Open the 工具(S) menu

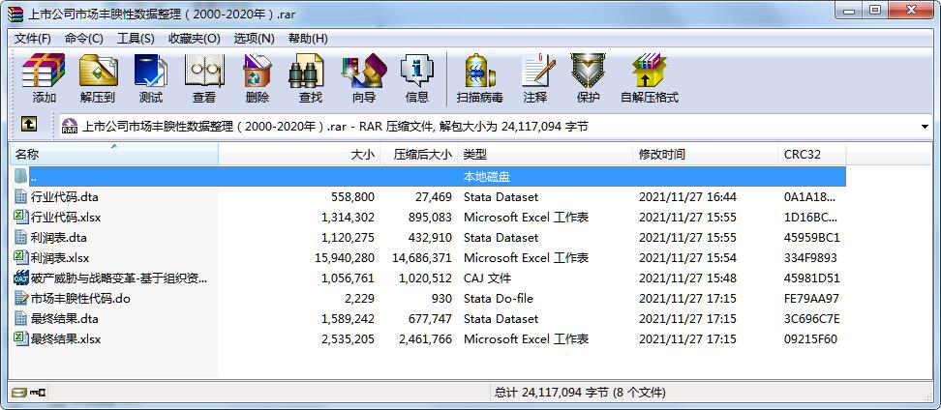pos(136,39)
